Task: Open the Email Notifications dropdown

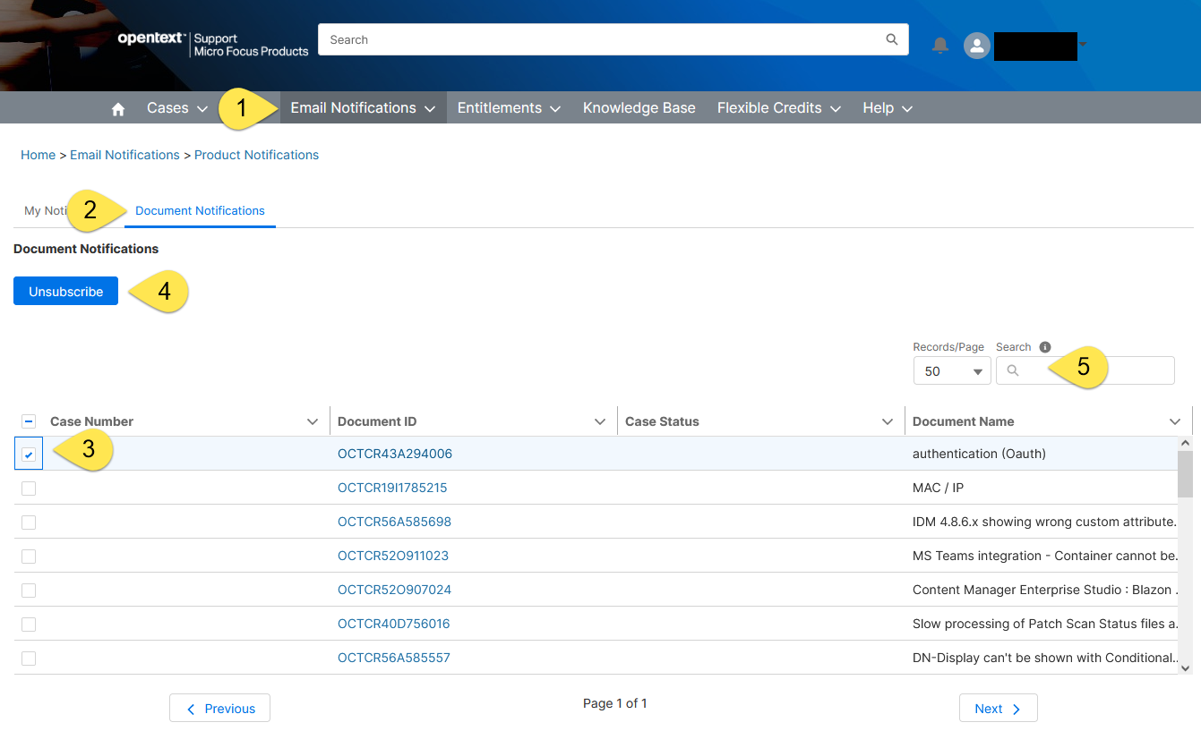Action: pyautogui.click(x=363, y=108)
